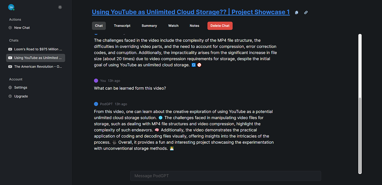Viewport: 382px width, 185px height.
Task: Click the red Delete Chat button
Action: click(x=220, y=26)
